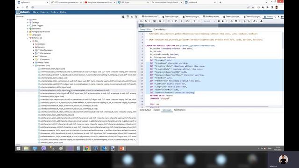Go back in the browser

click(18, 7)
